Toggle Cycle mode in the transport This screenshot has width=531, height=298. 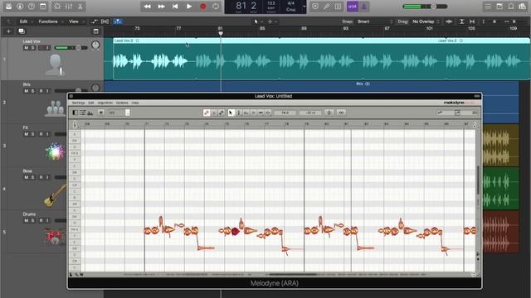point(216,7)
